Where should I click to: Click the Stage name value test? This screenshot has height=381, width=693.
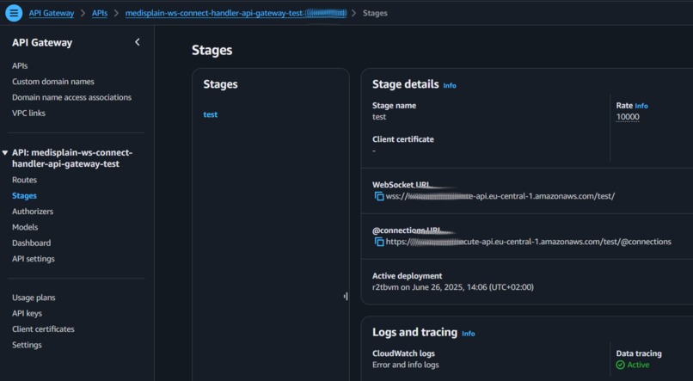(379, 117)
